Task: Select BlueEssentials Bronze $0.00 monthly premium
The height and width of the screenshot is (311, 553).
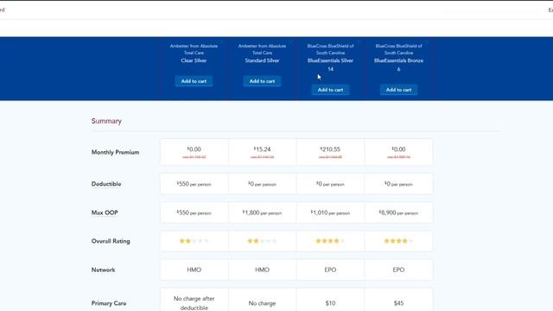Action: 398,149
